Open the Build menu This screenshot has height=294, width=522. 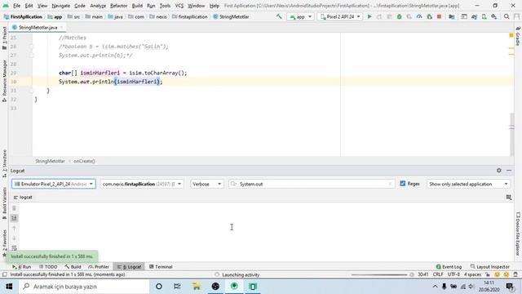137,6
